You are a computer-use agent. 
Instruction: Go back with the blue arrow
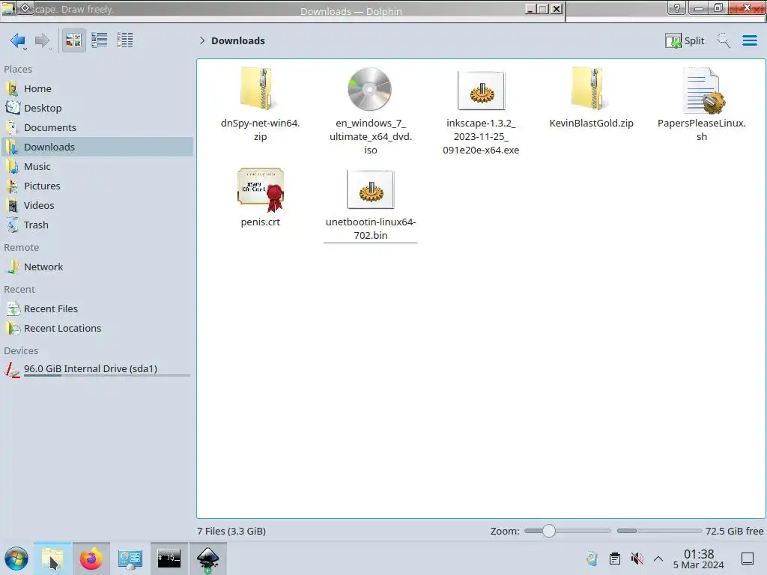pyautogui.click(x=18, y=40)
